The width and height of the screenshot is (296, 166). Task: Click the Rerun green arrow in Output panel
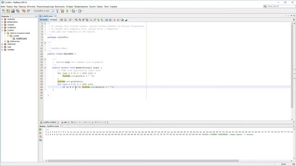(x=40, y=130)
